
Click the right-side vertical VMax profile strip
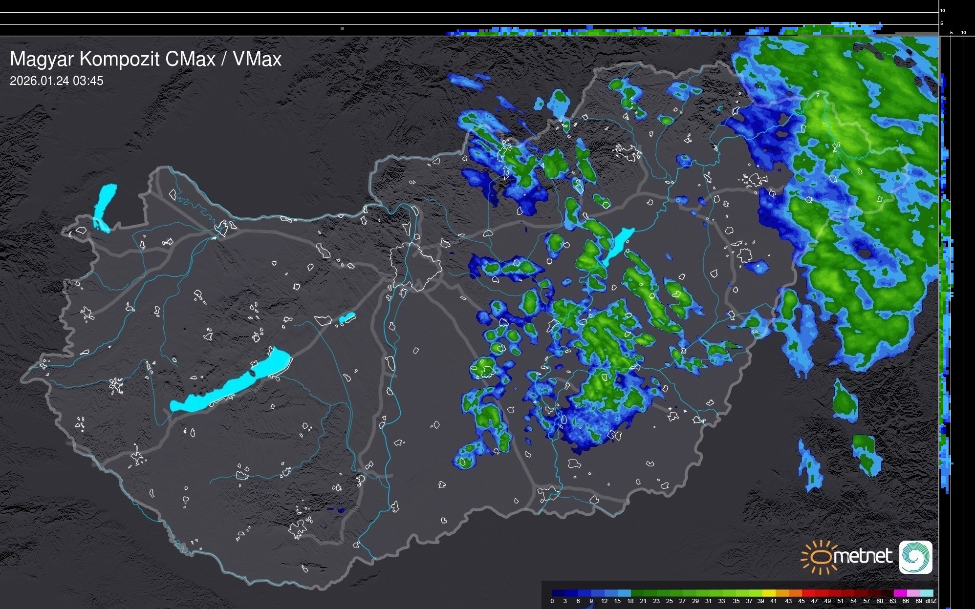click(x=945, y=293)
